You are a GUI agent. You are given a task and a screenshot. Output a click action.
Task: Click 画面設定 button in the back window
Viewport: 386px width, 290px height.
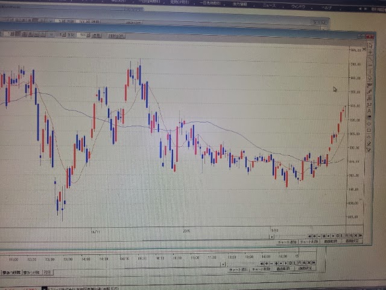(x=305, y=268)
